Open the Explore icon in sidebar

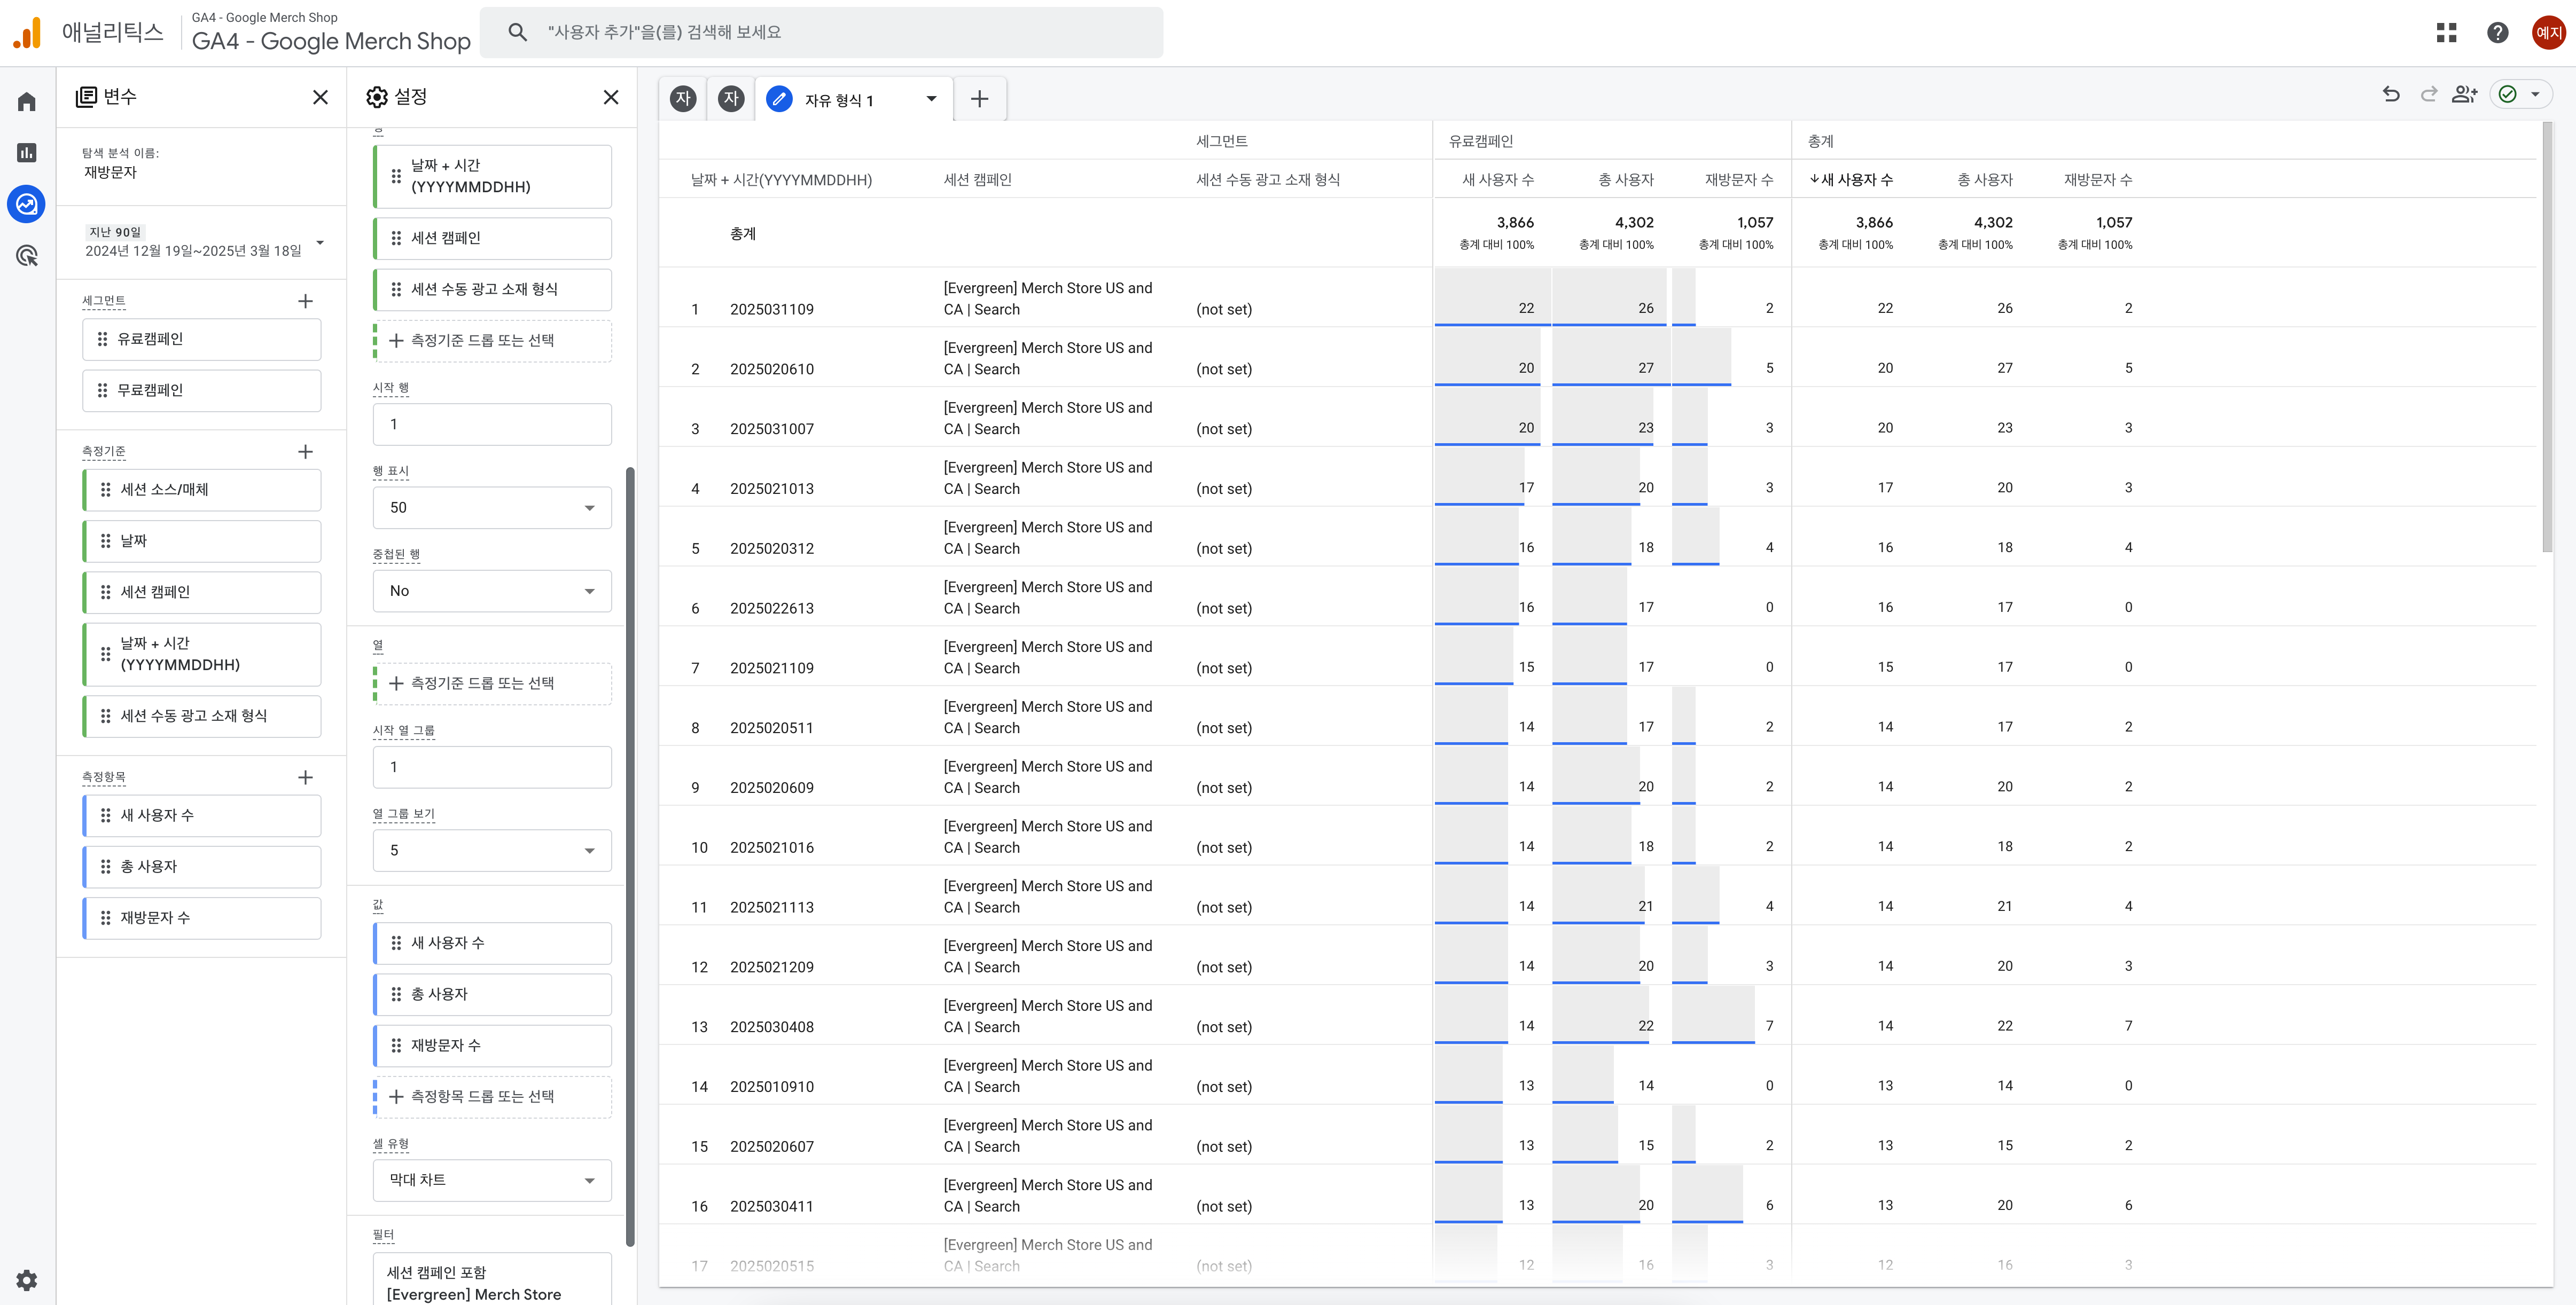click(27, 204)
